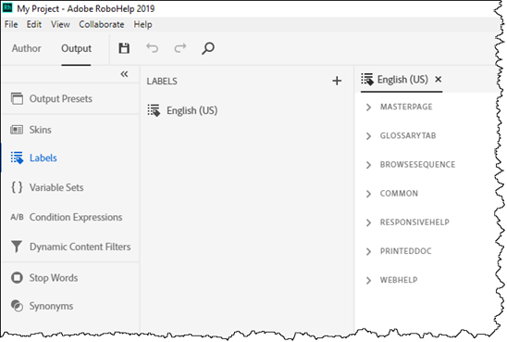Open Dynamic Content Filters
Image resolution: width=507 pixels, height=342 pixels.
(x=69, y=247)
